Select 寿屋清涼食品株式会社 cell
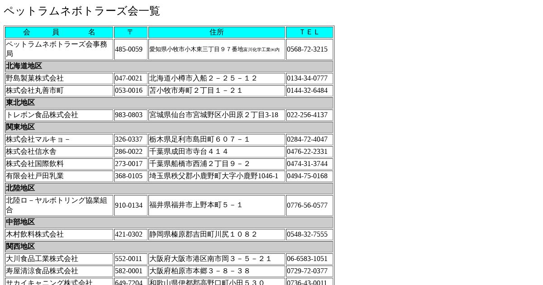543x285 pixels. click(x=59, y=271)
